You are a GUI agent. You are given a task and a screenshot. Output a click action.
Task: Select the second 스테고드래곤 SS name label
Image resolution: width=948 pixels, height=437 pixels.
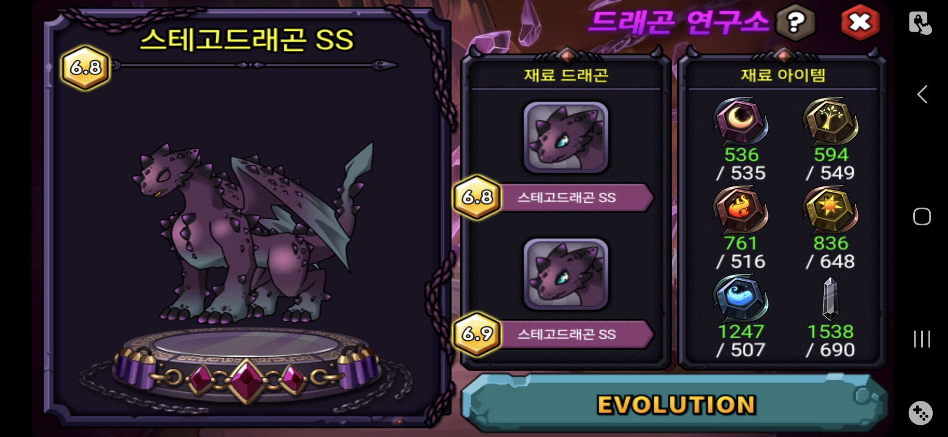pyautogui.click(x=566, y=334)
